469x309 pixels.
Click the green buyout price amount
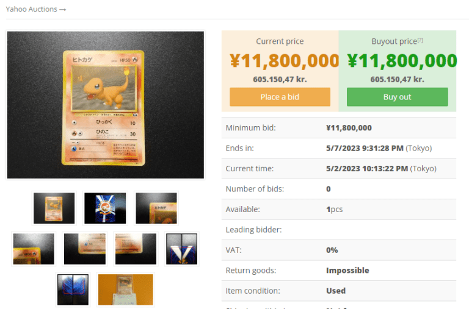[402, 60]
